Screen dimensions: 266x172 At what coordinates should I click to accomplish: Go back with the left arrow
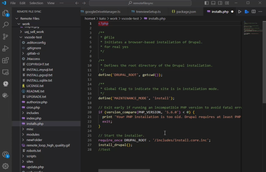coord(77,3)
